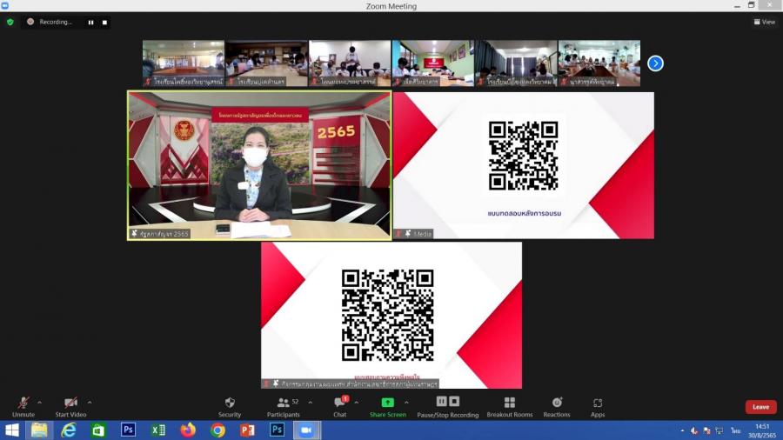Open Breakout Rooms

click(x=510, y=406)
